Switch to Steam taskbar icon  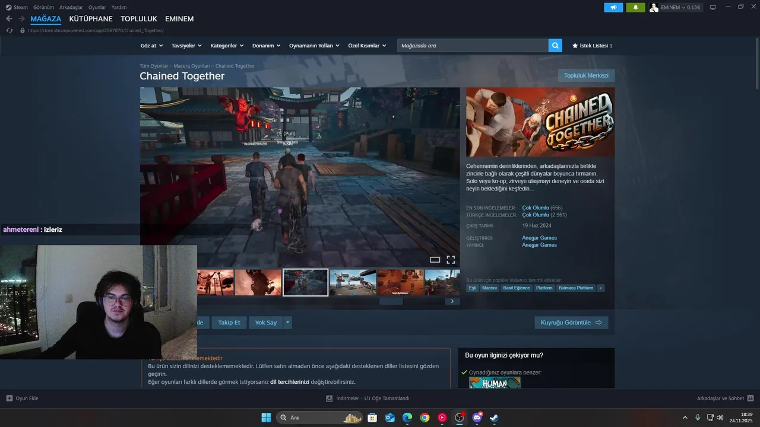(494, 418)
